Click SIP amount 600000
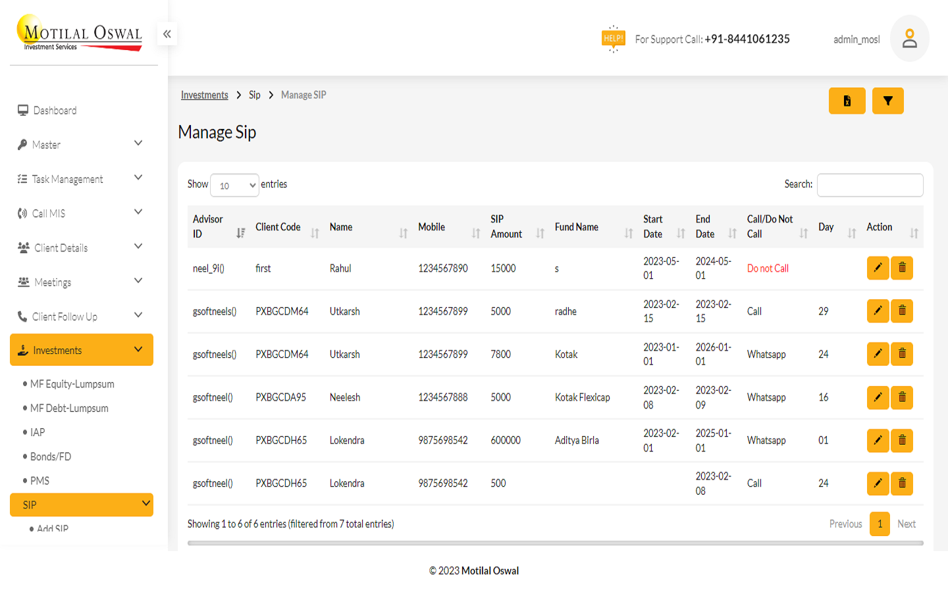948x590 pixels. (x=506, y=440)
